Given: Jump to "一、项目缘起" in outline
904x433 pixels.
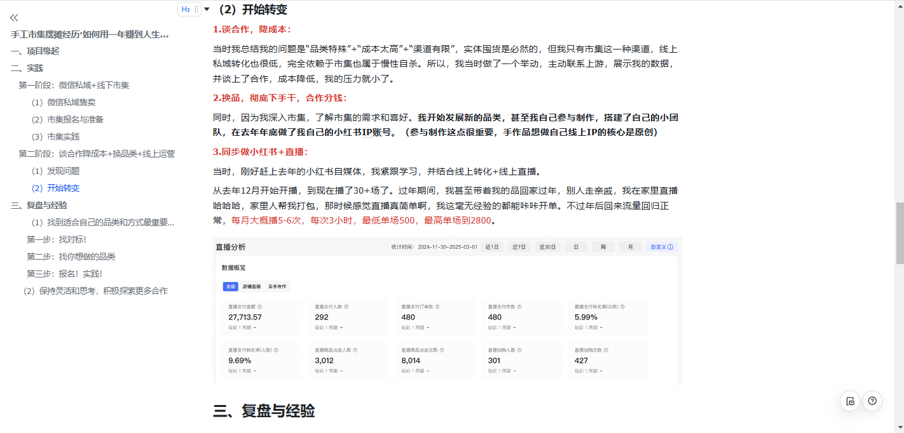Looking at the screenshot, I should coord(35,51).
